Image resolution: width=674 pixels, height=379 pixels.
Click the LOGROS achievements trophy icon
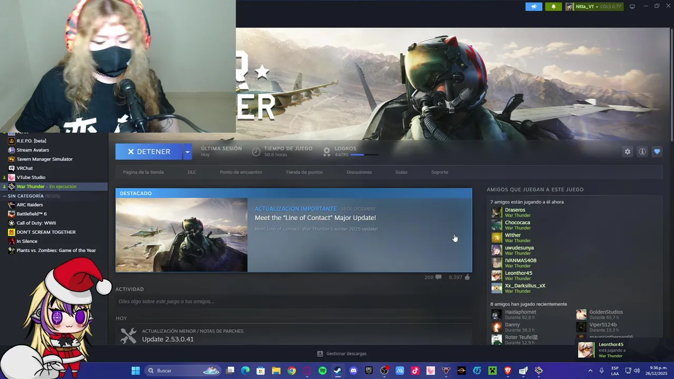pos(326,152)
